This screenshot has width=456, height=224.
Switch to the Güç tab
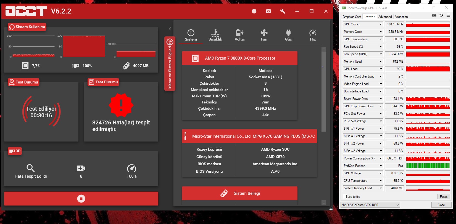(x=288, y=35)
